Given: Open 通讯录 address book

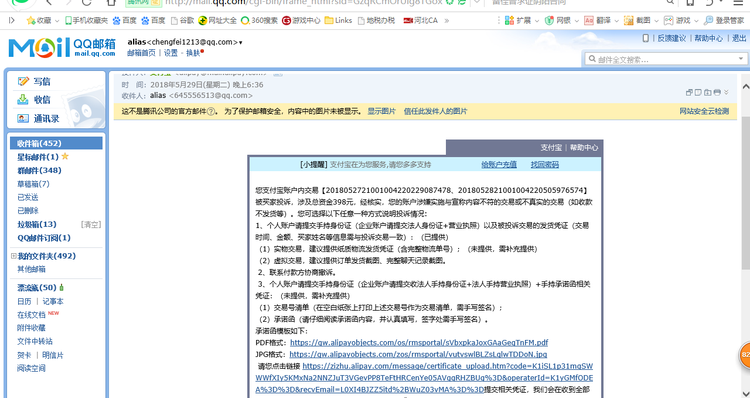Looking at the screenshot, I should click(46, 118).
